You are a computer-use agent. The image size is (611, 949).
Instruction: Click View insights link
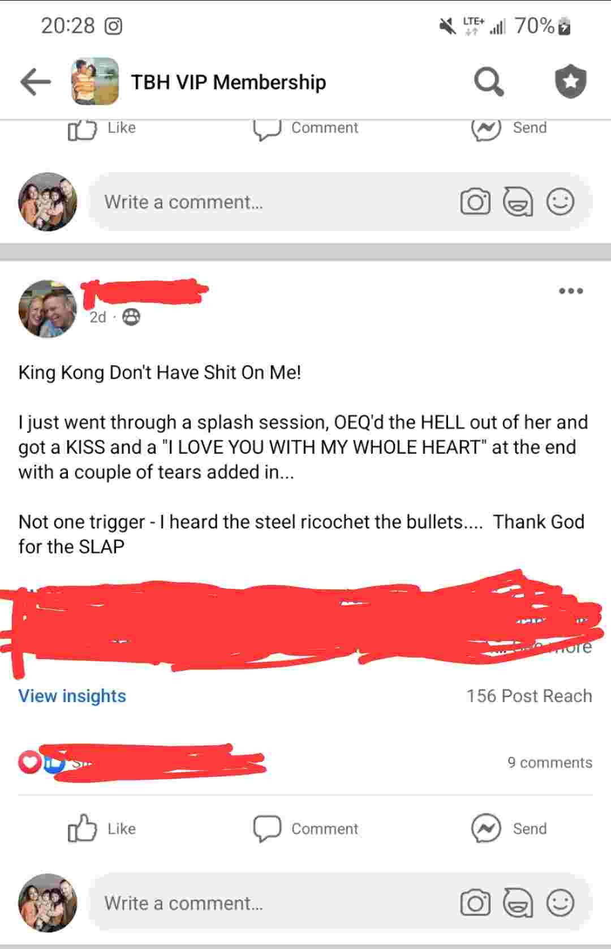point(72,696)
